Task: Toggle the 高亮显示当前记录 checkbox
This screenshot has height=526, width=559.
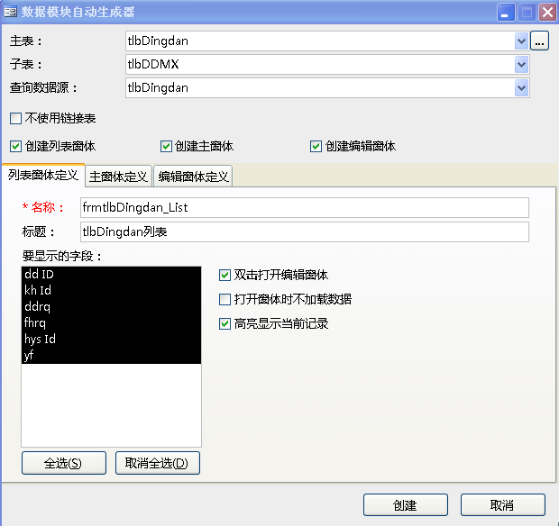Action: (225, 324)
